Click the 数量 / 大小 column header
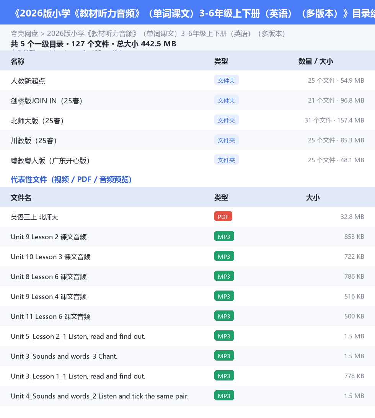 (316, 61)
